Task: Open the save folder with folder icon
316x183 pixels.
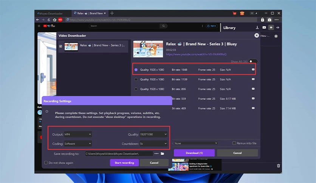Action: 163,154
